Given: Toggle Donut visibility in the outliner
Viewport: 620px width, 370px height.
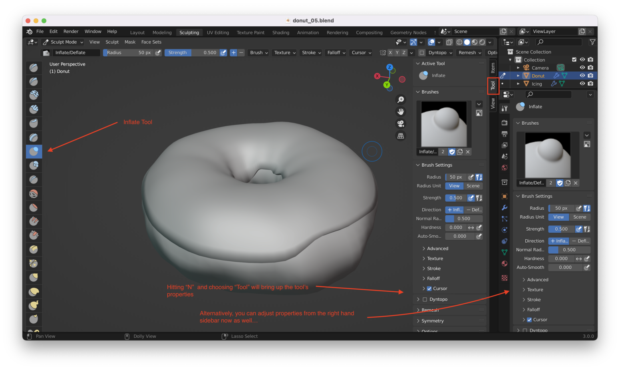Looking at the screenshot, I should coord(582,76).
